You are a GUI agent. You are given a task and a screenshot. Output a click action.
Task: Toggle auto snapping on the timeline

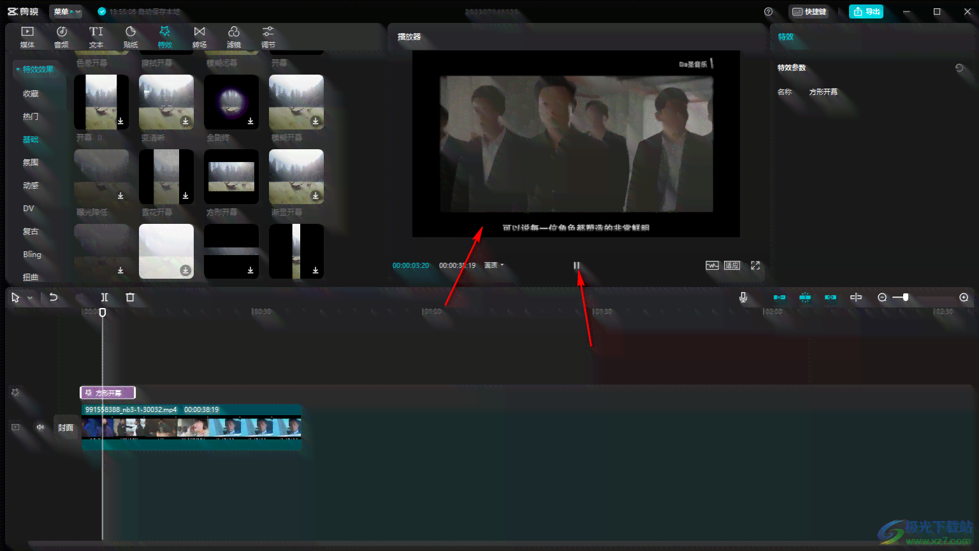coord(805,297)
